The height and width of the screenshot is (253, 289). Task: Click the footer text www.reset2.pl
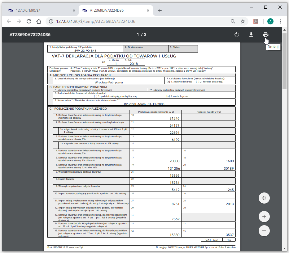coord(76,247)
